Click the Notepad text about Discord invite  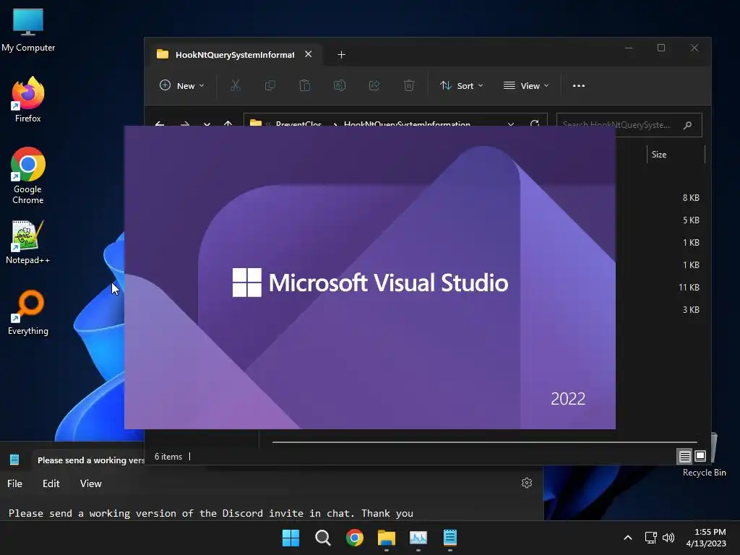click(210, 513)
